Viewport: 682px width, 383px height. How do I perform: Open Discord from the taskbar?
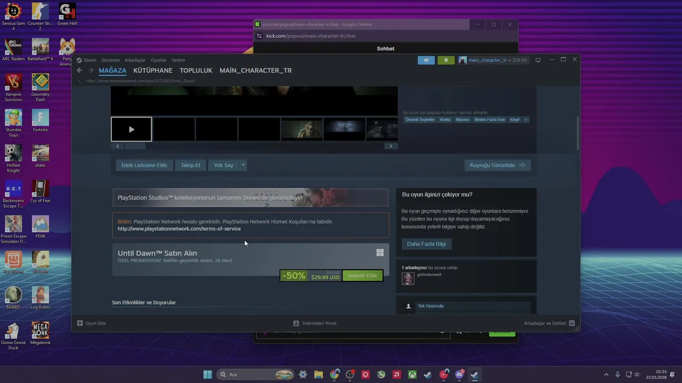459,374
